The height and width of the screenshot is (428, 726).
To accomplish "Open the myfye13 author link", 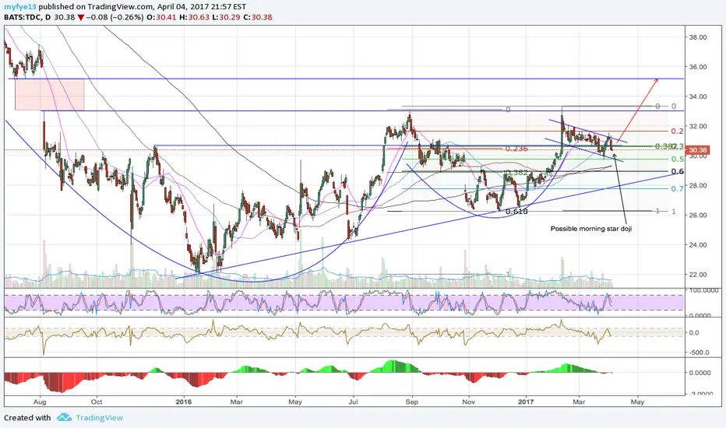I will (19, 6).
